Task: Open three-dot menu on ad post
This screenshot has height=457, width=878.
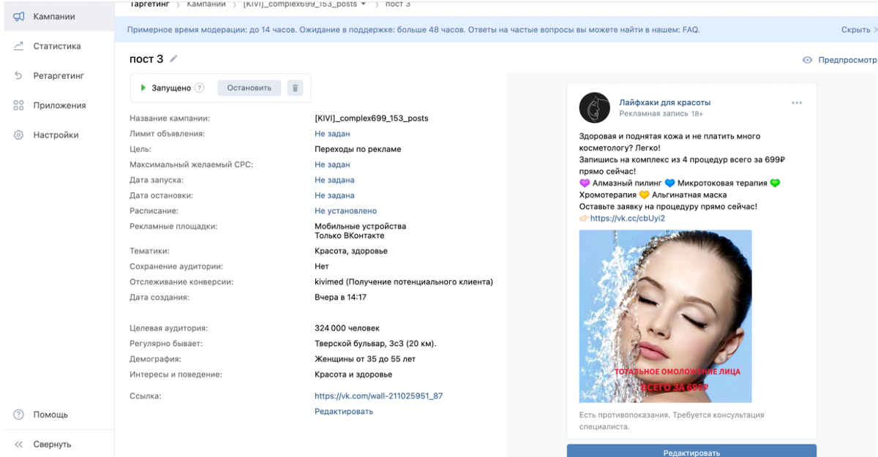Action: coord(797,103)
